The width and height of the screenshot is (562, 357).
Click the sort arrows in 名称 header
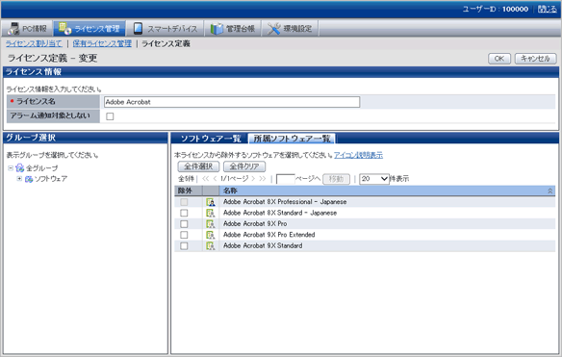click(549, 191)
